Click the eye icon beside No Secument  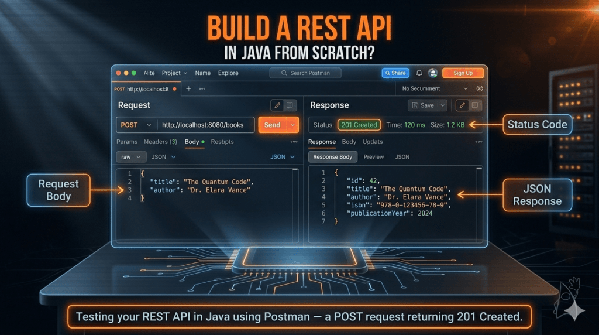pyautogui.click(x=480, y=88)
